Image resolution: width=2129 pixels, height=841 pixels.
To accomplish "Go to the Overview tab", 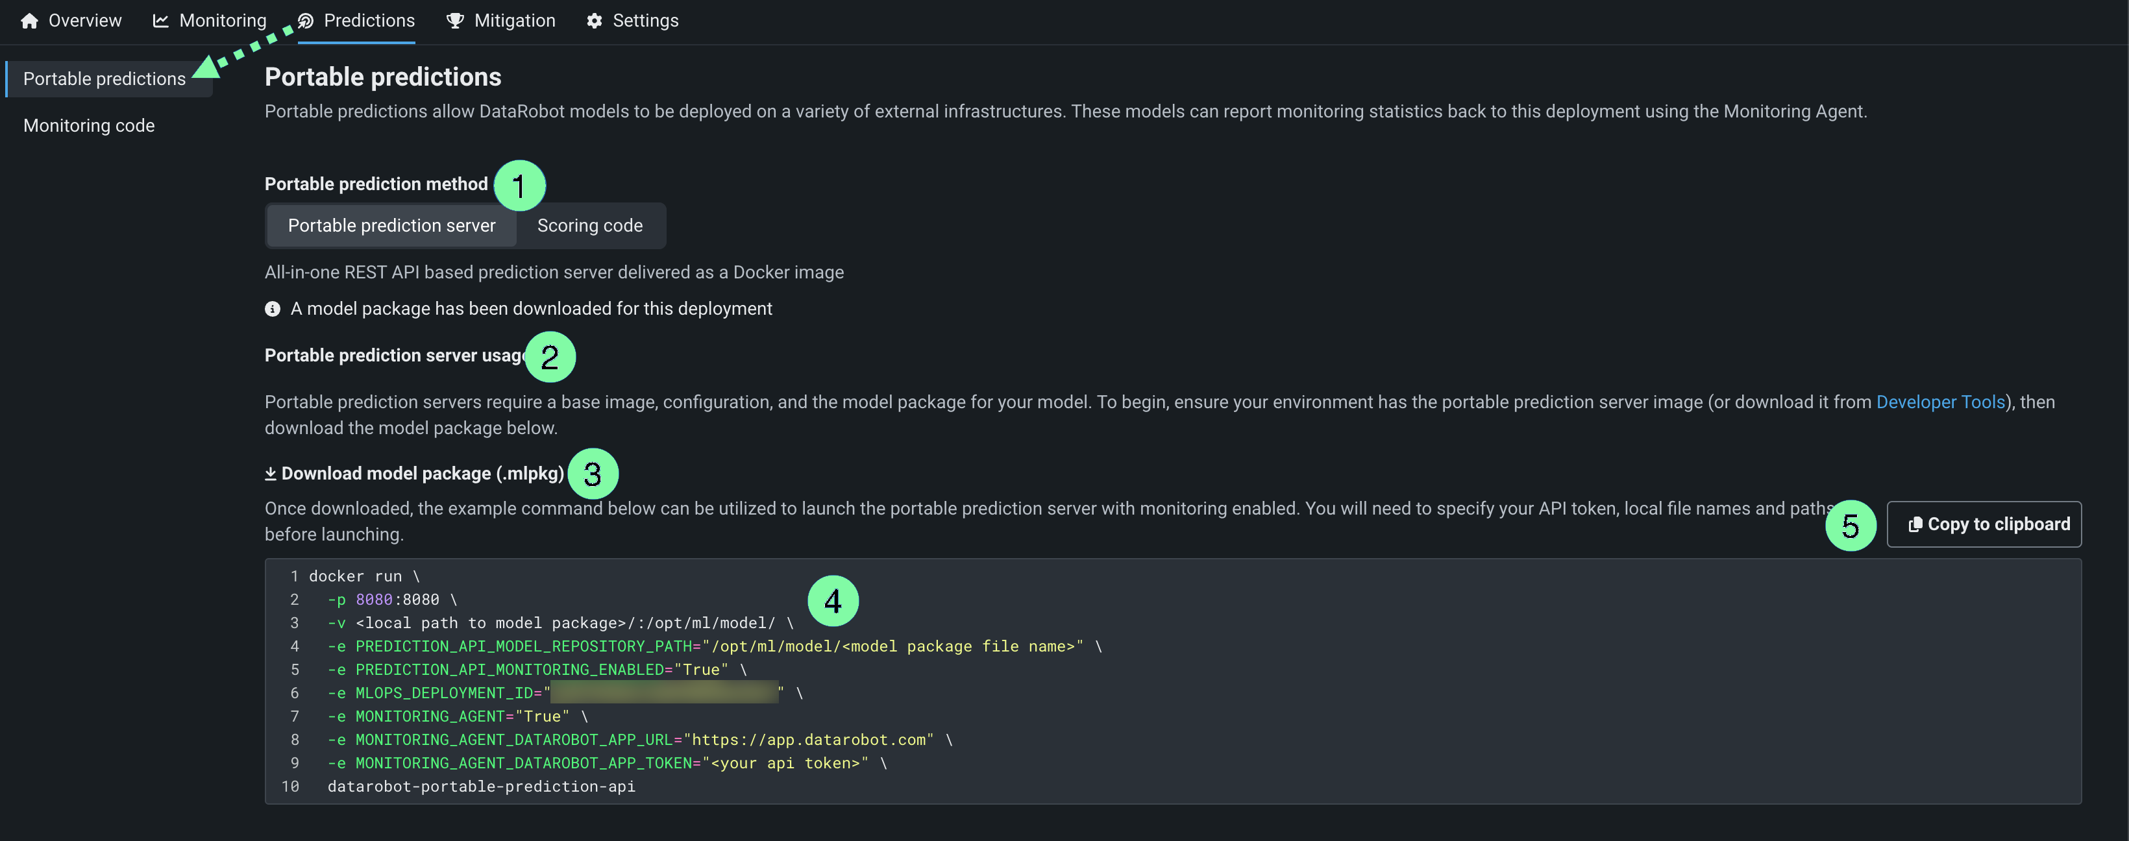I will click(x=84, y=21).
